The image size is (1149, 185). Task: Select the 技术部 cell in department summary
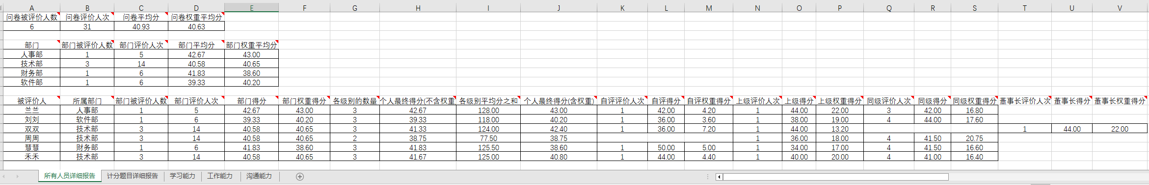click(32, 64)
